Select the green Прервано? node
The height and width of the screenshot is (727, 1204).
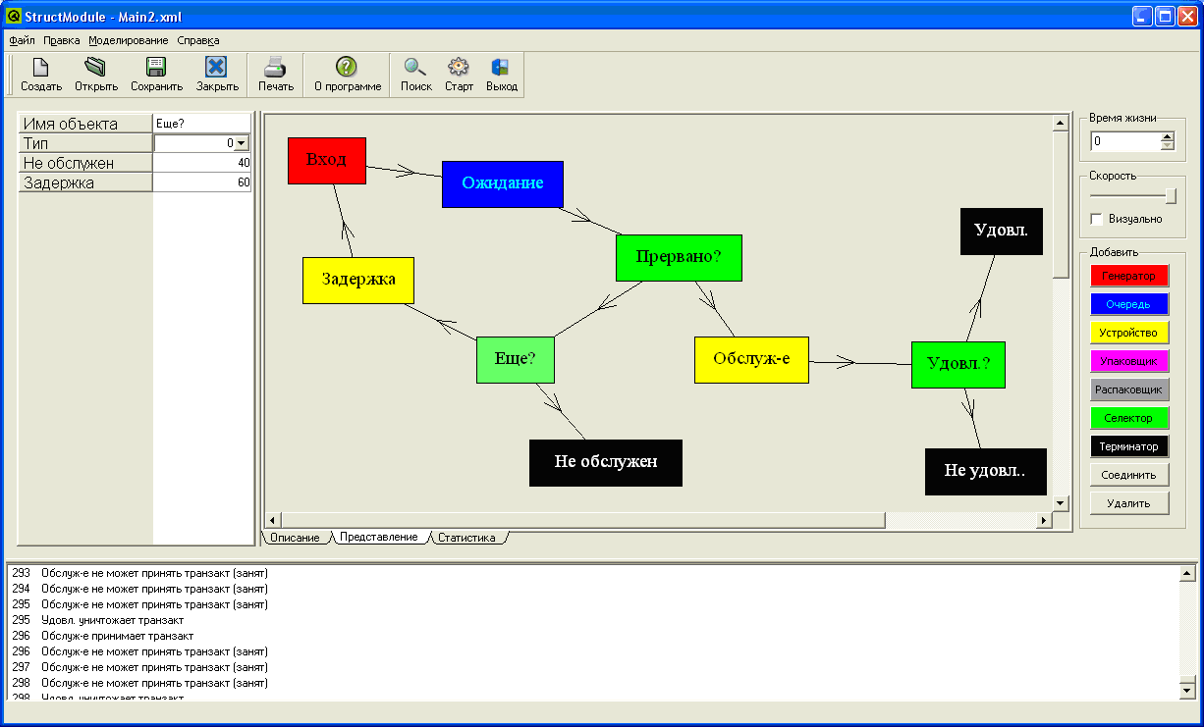point(679,258)
